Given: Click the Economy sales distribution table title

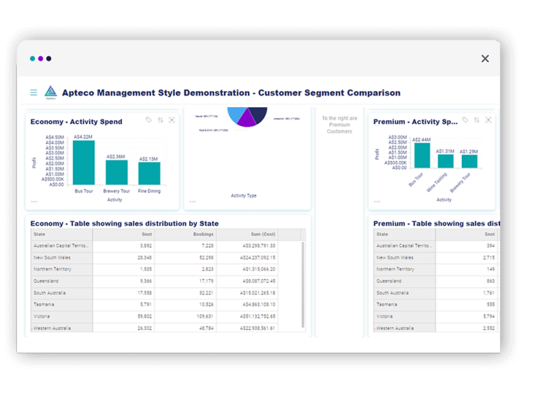Looking at the screenshot, I should click(x=115, y=223).
